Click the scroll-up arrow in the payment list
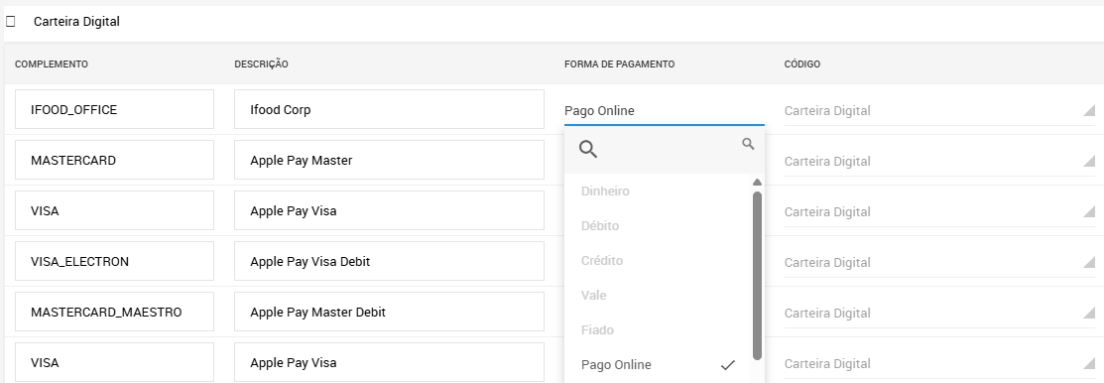This screenshot has width=1104, height=383. pos(757,183)
